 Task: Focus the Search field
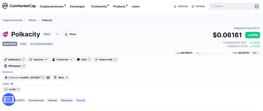click(234, 6)
